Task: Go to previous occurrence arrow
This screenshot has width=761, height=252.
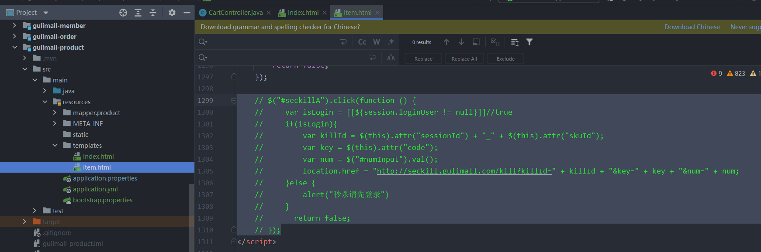Action: [x=446, y=42]
